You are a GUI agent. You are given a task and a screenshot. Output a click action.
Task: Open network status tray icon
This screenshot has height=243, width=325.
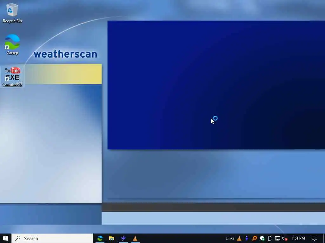(277, 238)
